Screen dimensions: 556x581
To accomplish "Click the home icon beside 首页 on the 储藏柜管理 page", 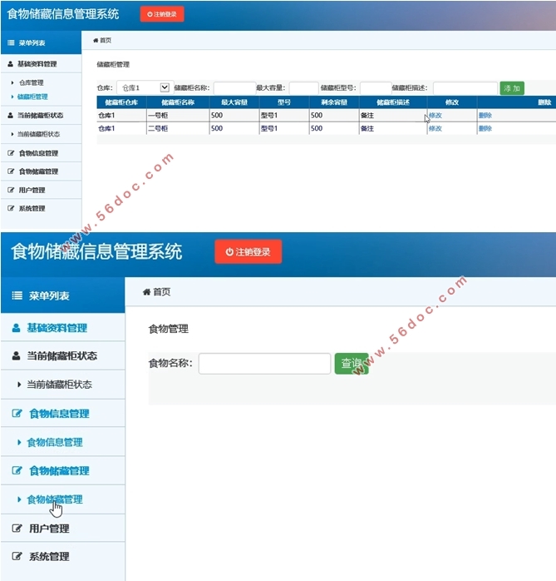I will (96, 40).
